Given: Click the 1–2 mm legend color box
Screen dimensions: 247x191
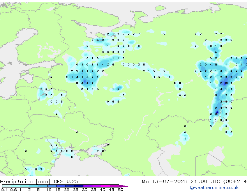Looking at the screenshot, I should [x=25, y=186].
